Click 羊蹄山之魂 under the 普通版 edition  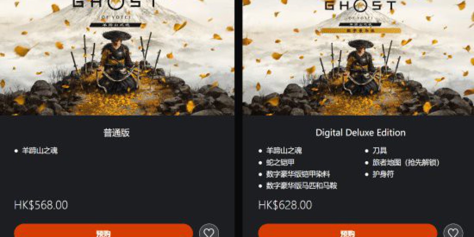(40, 150)
